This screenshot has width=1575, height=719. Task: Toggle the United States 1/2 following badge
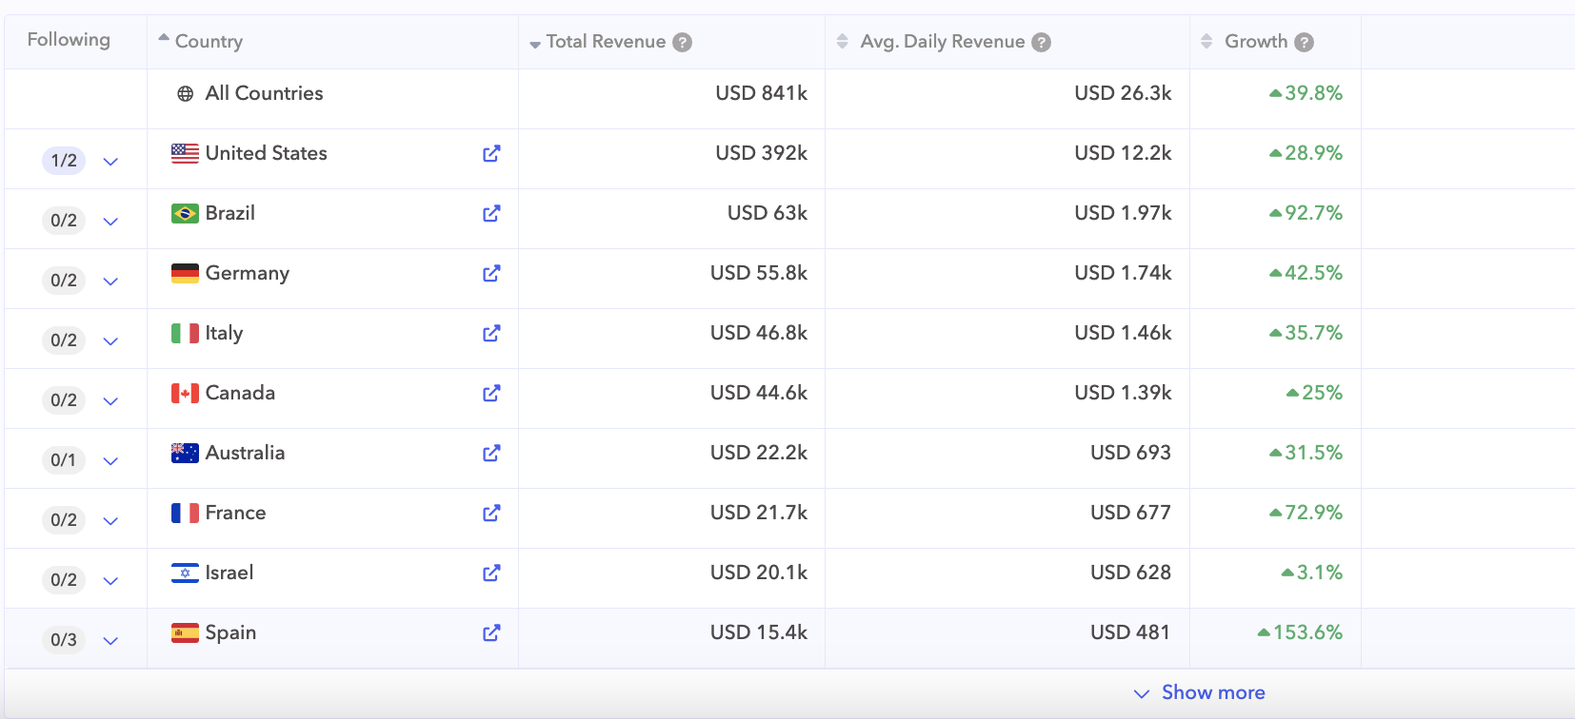(x=64, y=161)
